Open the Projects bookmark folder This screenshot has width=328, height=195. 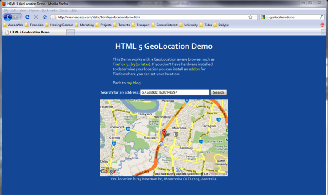point(103,25)
